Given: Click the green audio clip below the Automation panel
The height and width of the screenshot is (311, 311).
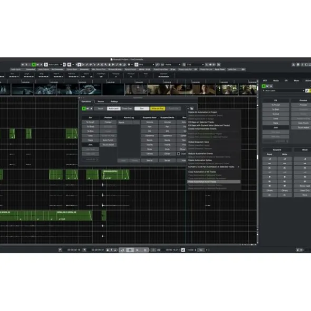Looking at the screenshot, I should (x=115, y=175).
